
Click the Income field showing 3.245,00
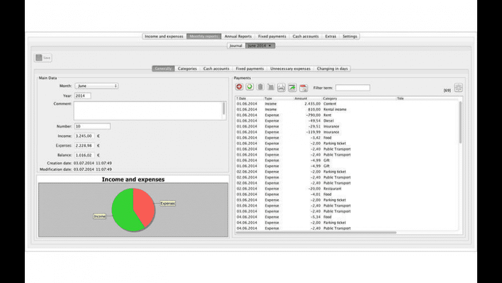pos(84,136)
